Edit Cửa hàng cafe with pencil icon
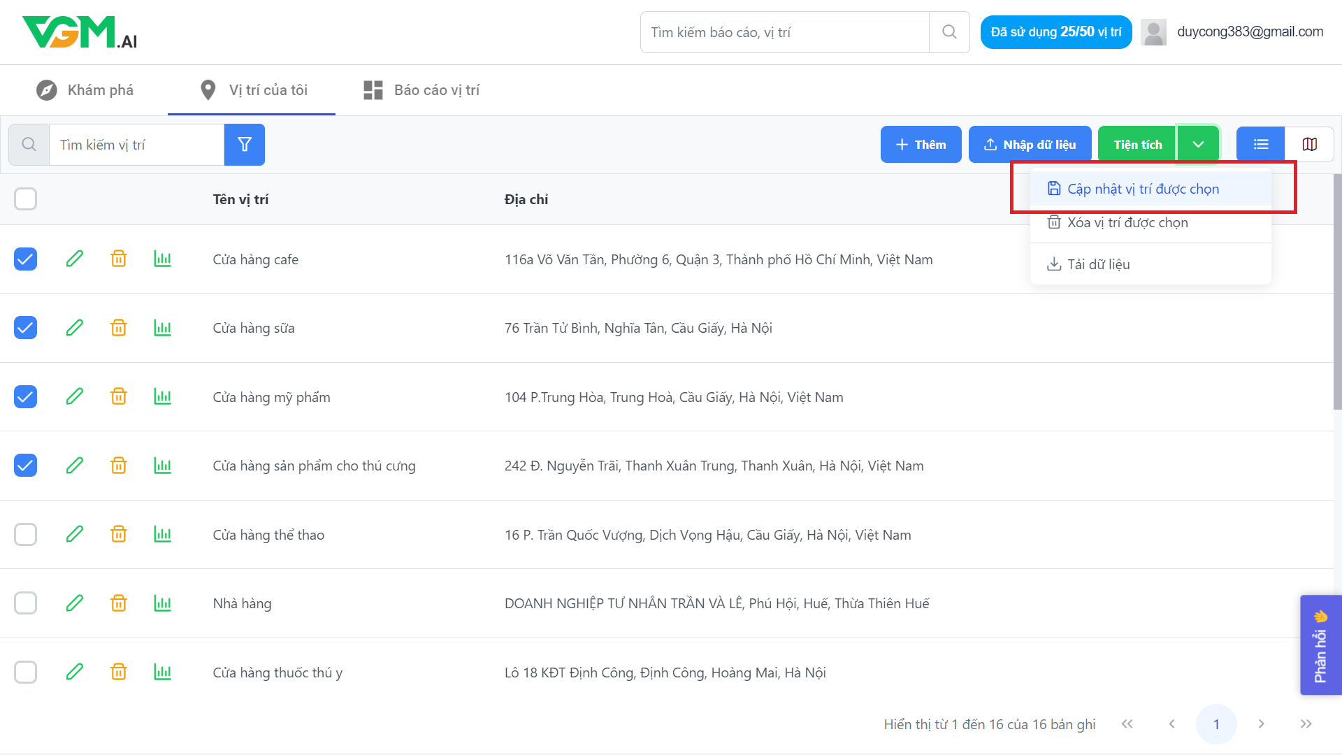This screenshot has width=1342, height=755. [75, 259]
